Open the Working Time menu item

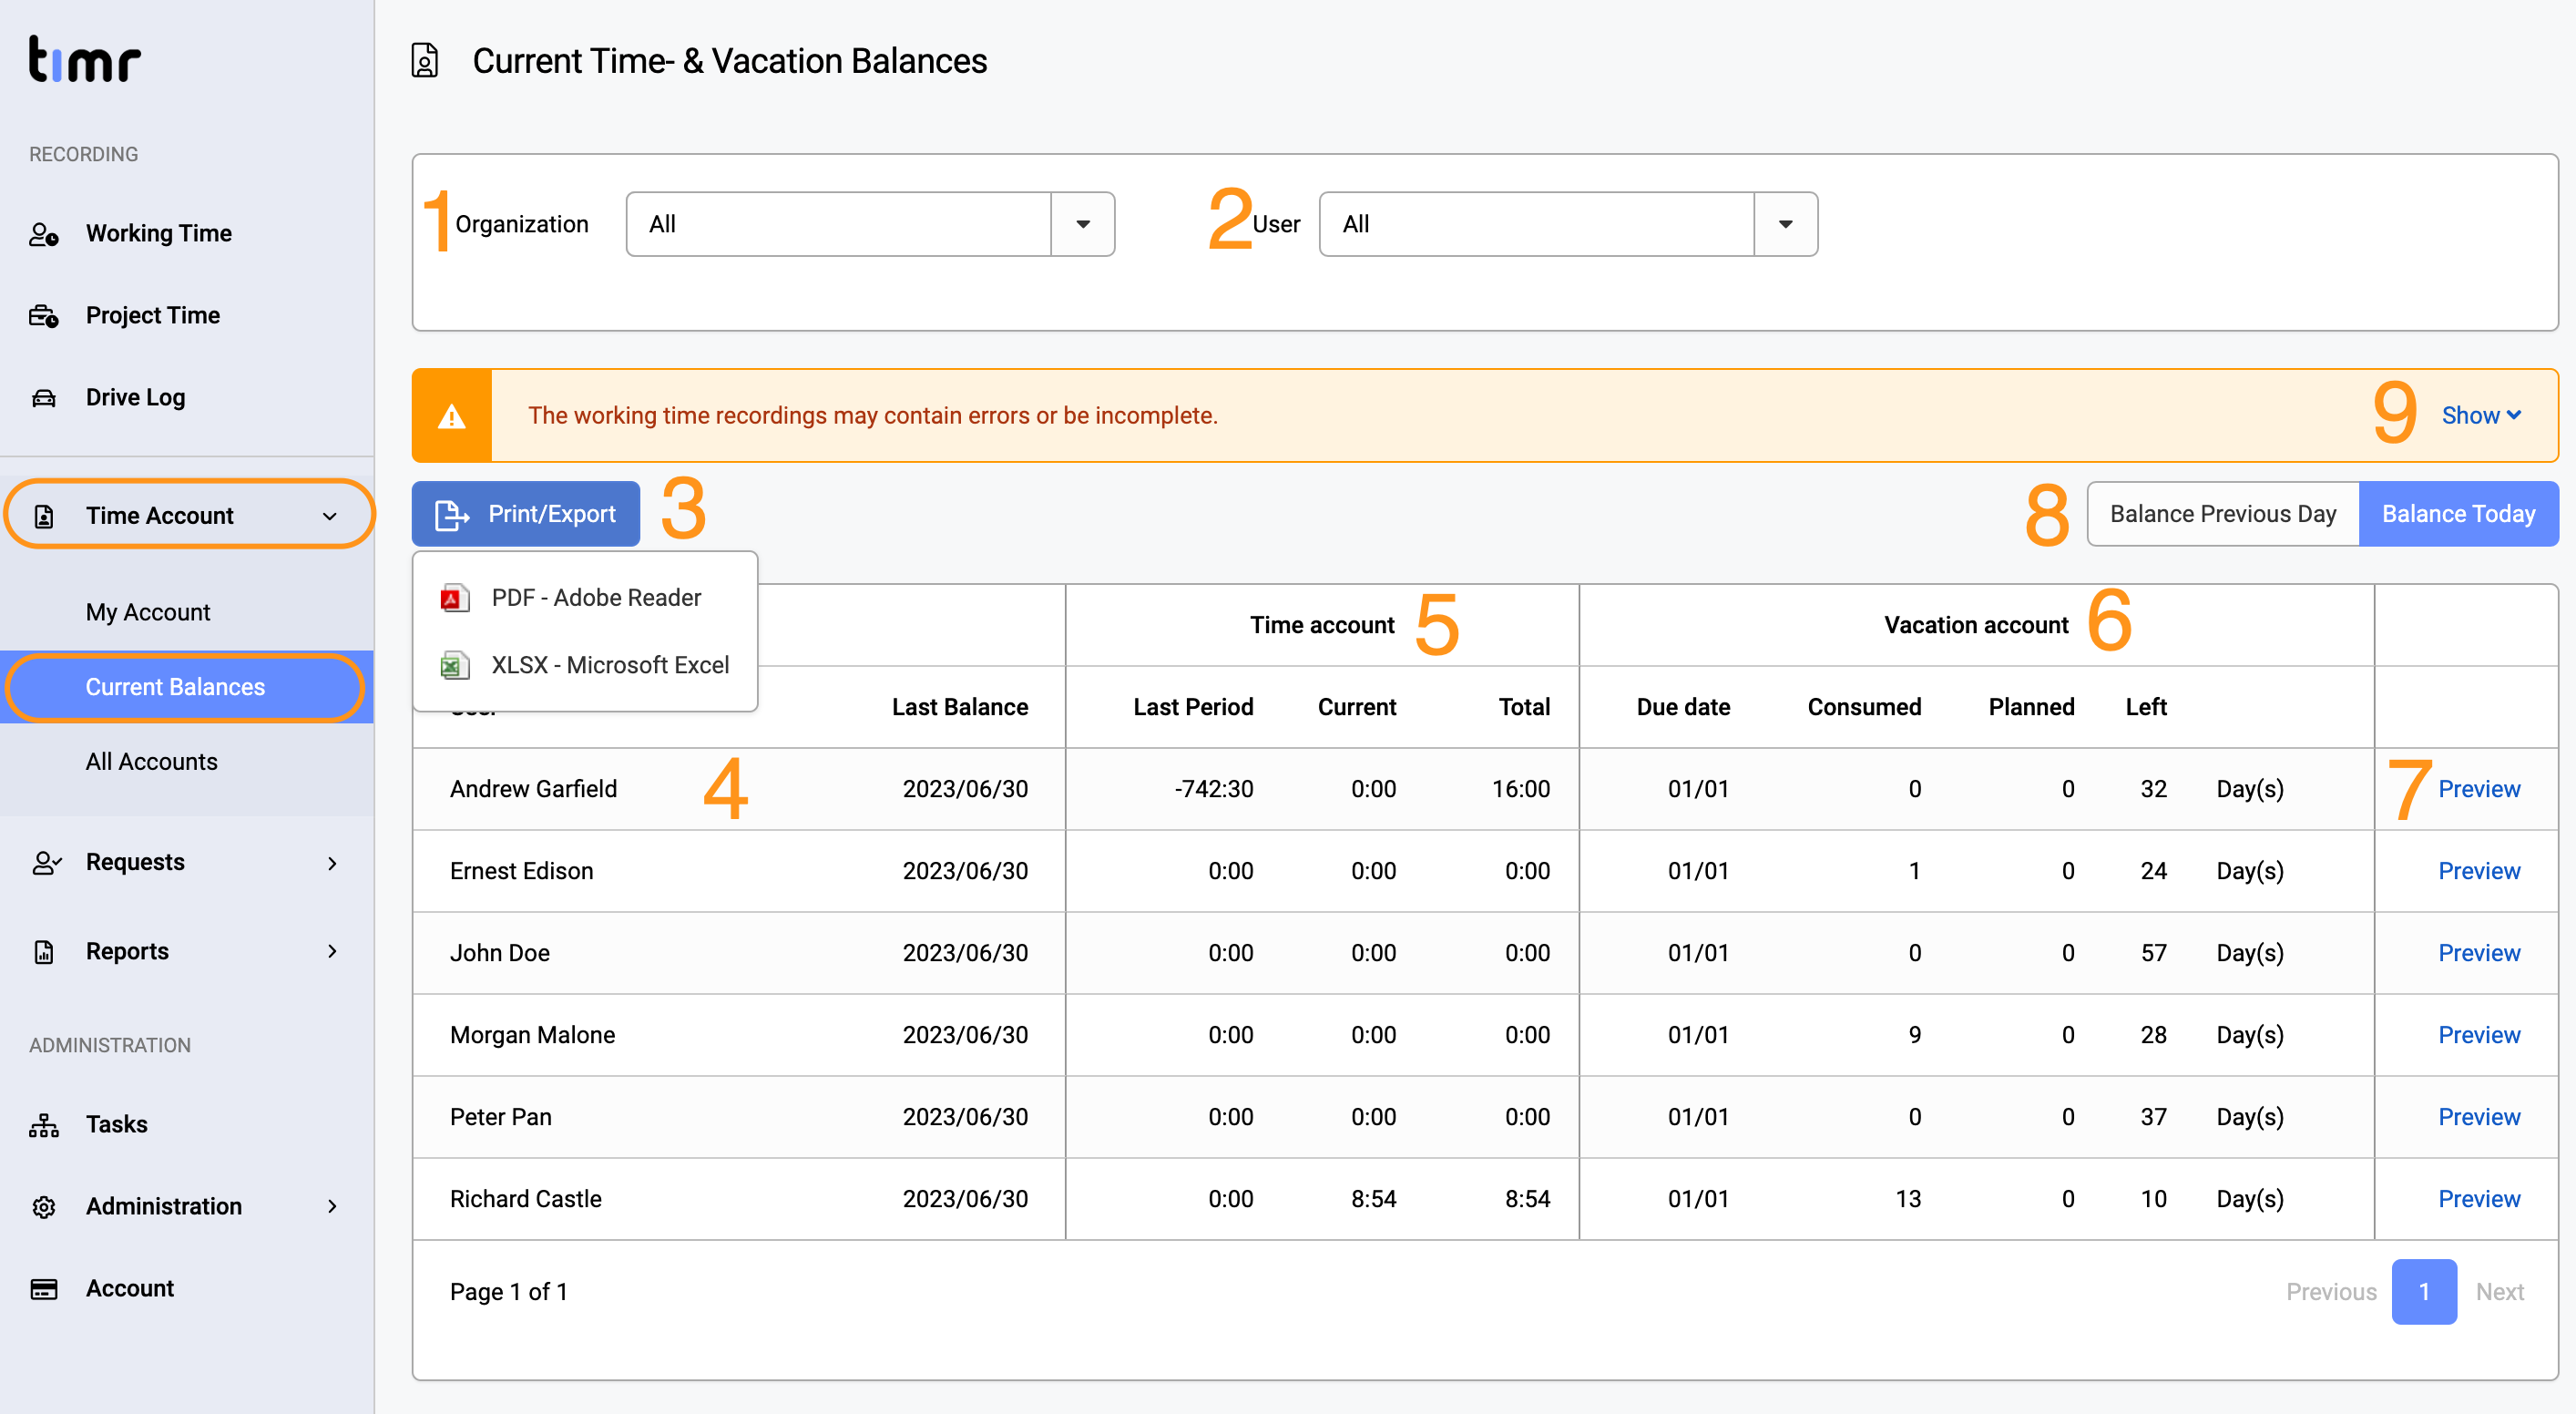tap(187, 234)
